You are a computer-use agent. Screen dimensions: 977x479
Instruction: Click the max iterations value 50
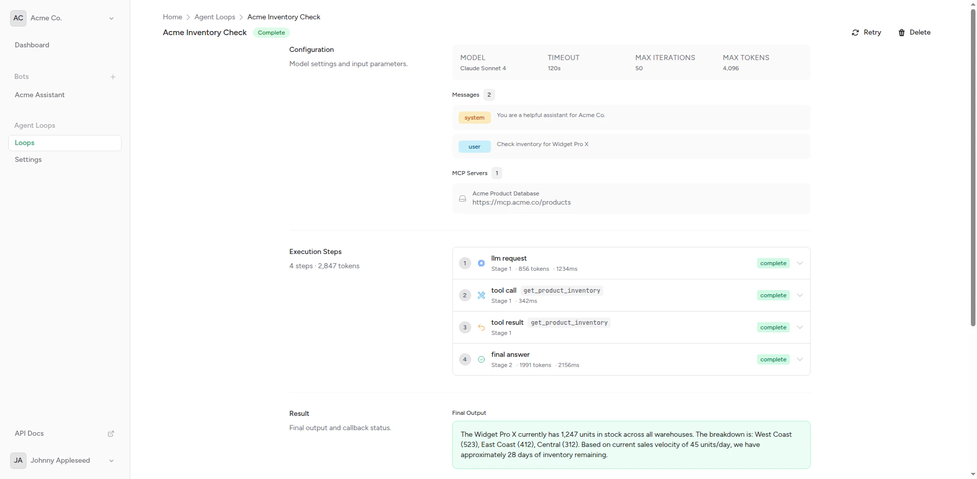[639, 68]
